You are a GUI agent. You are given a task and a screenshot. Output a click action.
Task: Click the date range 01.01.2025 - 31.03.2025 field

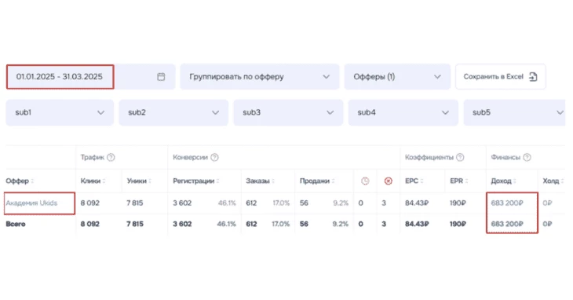pyautogui.click(x=60, y=77)
